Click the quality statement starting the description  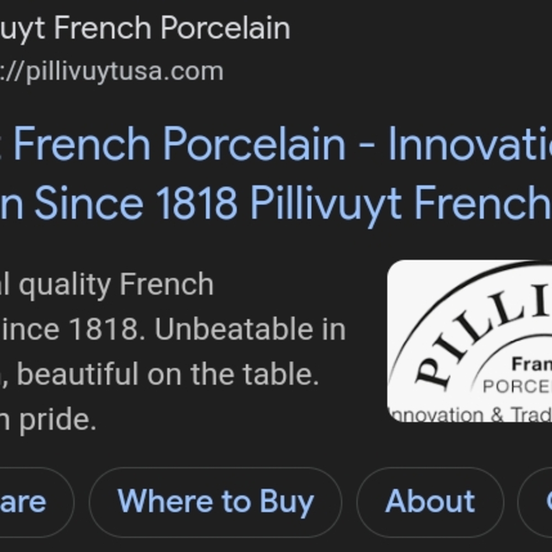point(110,283)
